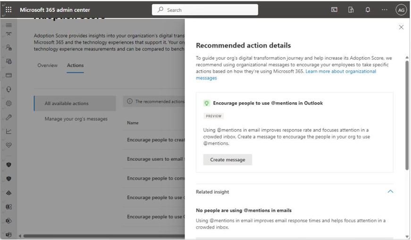411x240 pixels.
Task: Click the PREVIEW badge label
Action: [214, 116]
